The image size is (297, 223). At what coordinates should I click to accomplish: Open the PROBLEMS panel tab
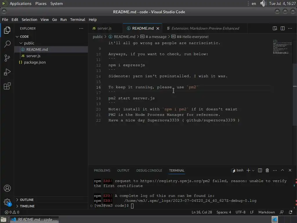(102, 170)
